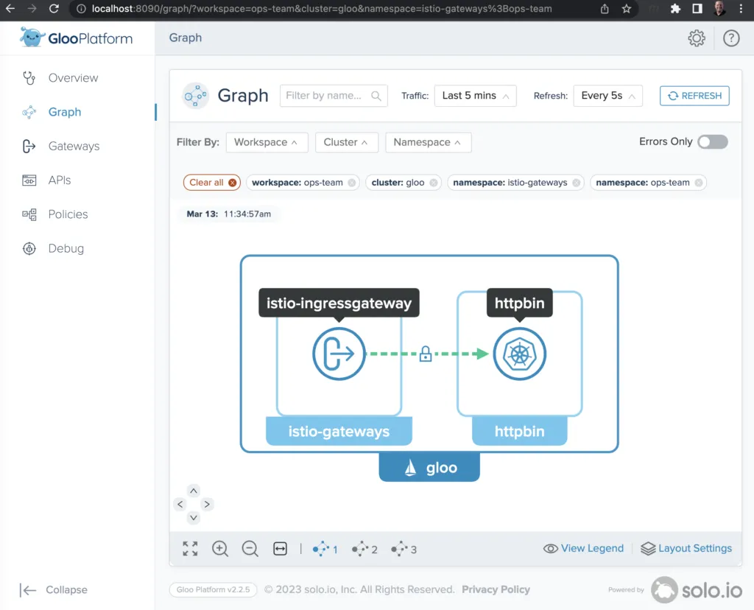This screenshot has width=754, height=610.
Task: Click the Clear all filters button
Action: pyautogui.click(x=211, y=183)
